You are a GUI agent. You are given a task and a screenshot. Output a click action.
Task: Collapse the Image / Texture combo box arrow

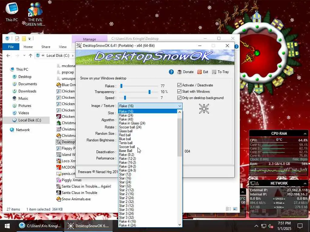tap(180, 106)
